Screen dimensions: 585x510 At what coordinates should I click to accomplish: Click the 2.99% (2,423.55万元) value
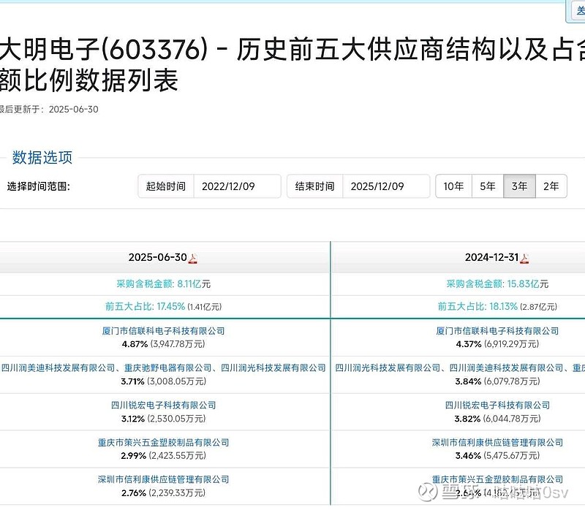[x=163, y=456]
